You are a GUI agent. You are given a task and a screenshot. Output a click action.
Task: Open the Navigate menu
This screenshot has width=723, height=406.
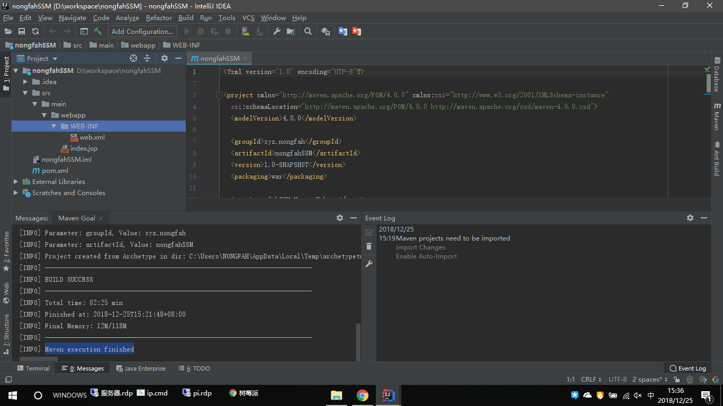pyautogui.click(x=73, y=17)
